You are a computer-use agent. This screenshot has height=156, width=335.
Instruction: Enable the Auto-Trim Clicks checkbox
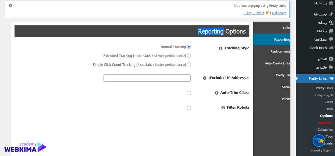pos(189,93)
